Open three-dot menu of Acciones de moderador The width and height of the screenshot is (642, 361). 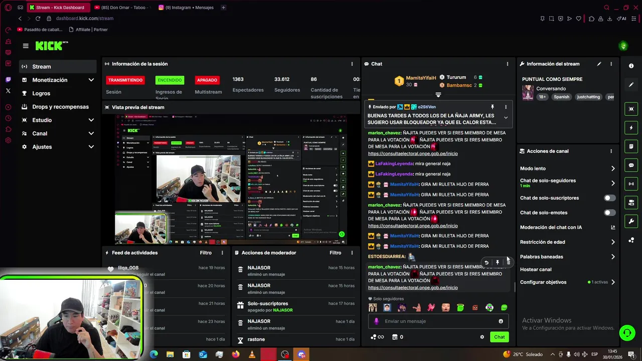tap(352, 253)
